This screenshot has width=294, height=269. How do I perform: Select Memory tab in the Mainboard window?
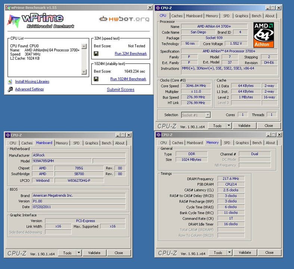[62, 143]
